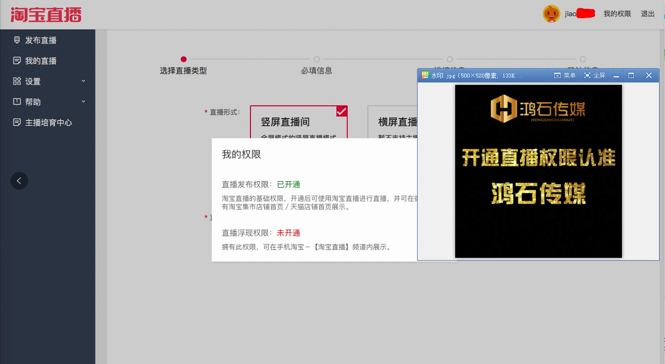The image size is (665, 364).
Task: Open 我的直播 menu item
Action: coord(41,61)
